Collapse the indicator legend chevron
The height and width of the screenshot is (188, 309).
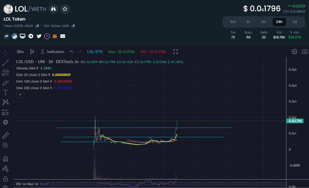[x=20, y=95]
